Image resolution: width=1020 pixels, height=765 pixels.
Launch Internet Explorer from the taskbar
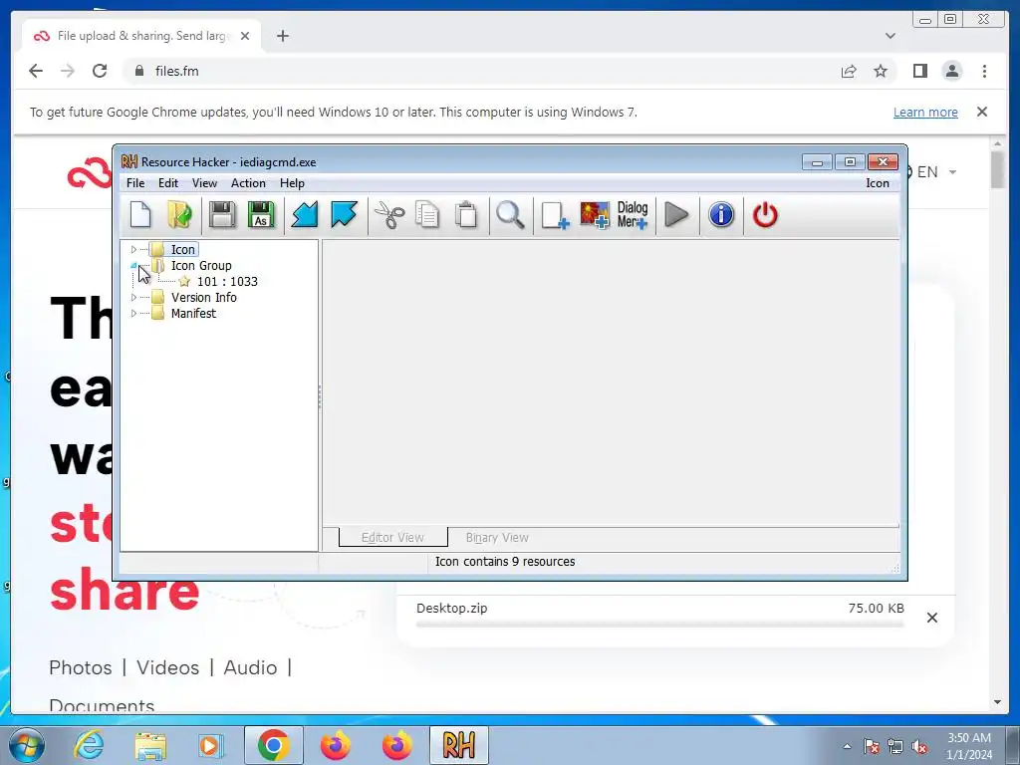click(89, 745)
